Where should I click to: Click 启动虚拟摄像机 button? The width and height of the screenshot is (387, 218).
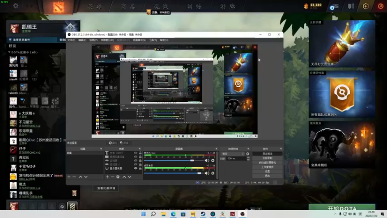(268, 163)
